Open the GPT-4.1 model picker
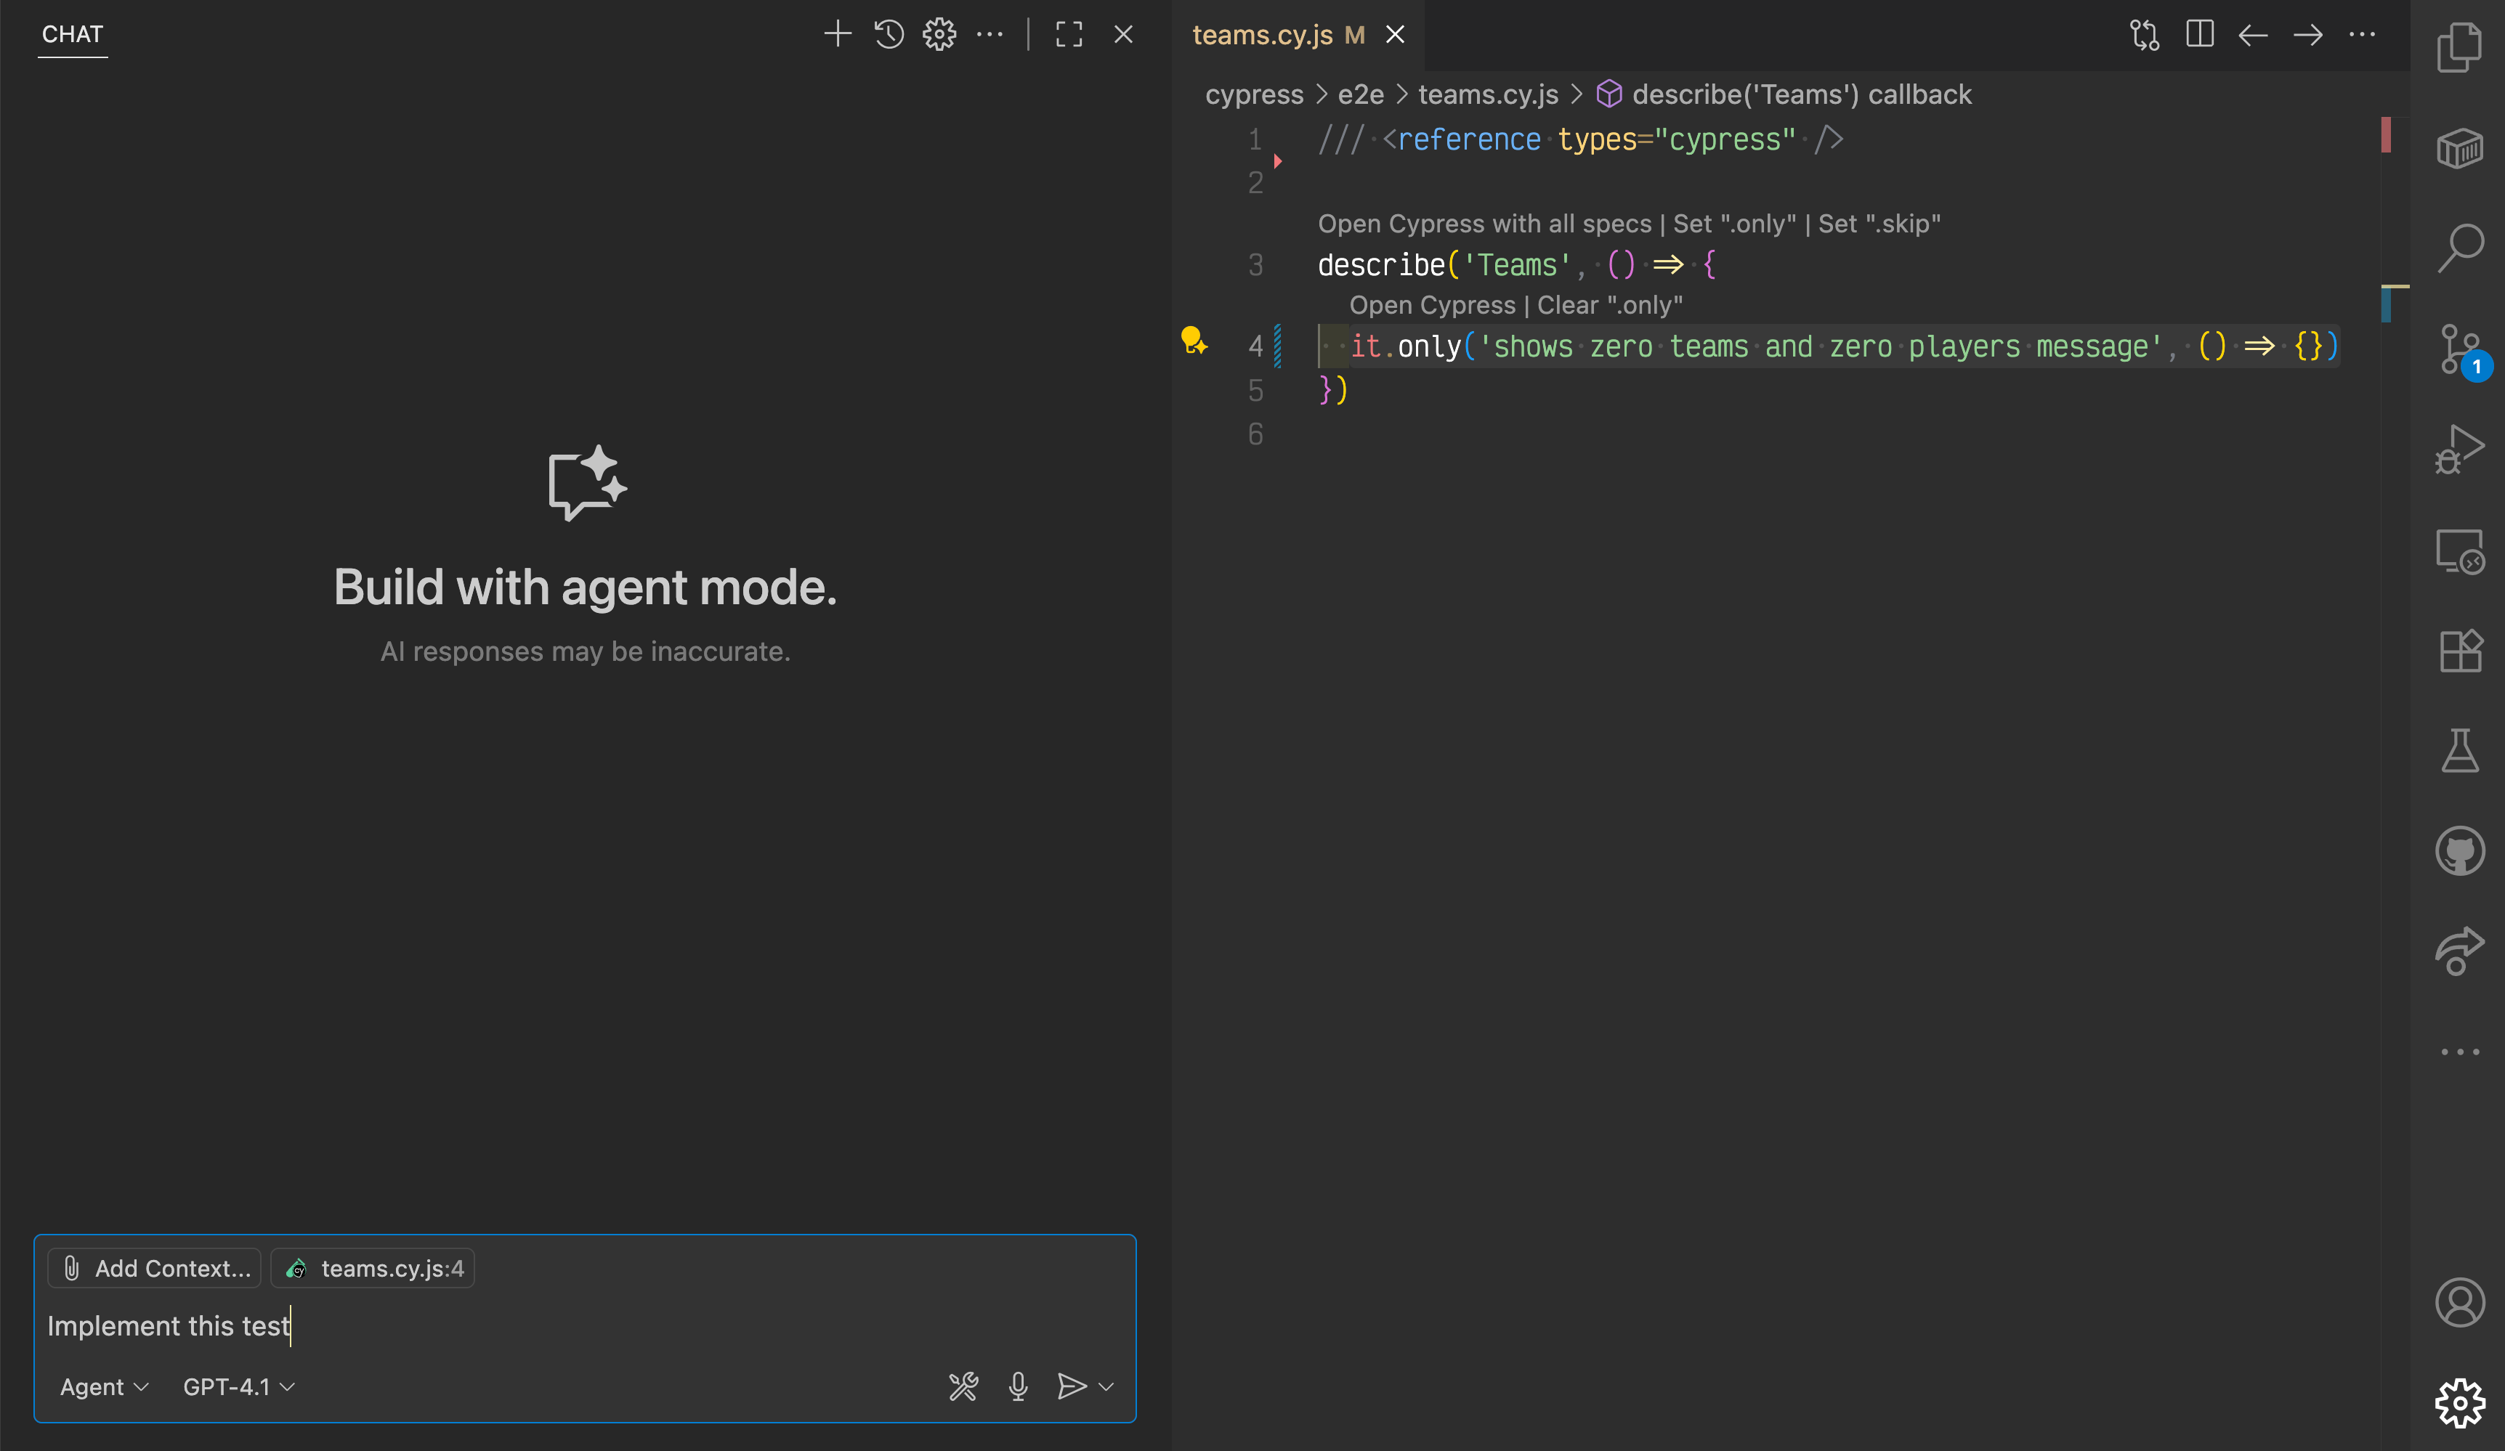This screenshot has height=1451, width=2505. pos(238,1386)
